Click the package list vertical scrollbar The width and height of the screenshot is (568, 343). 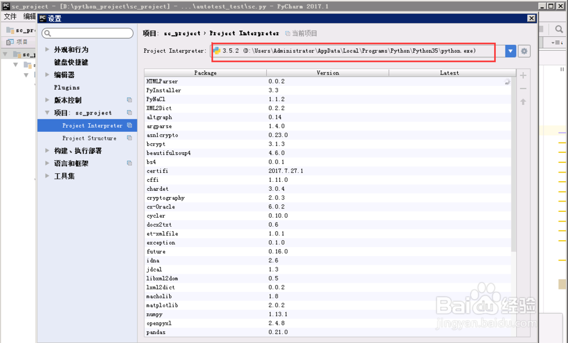coord(513,165)
